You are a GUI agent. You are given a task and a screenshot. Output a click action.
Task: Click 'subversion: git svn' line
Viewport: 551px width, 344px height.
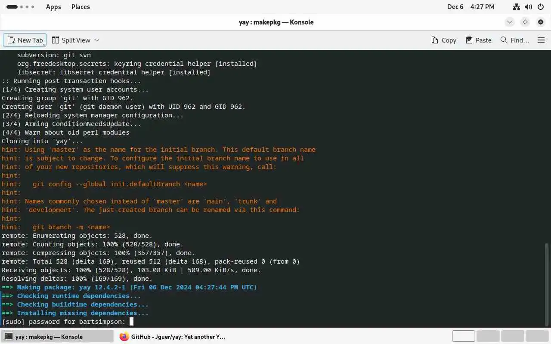click(54, 55)
